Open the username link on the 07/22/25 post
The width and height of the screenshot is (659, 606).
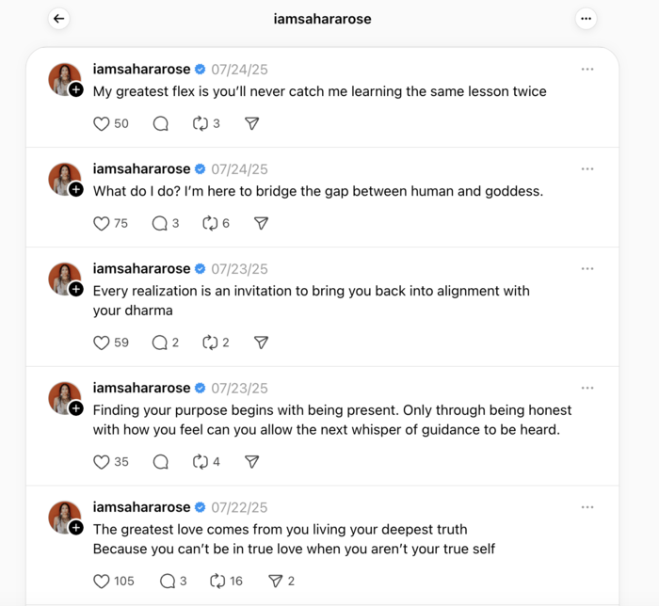click(141, 507)
